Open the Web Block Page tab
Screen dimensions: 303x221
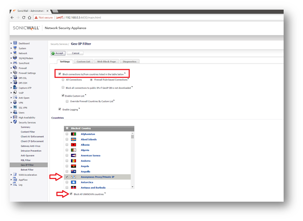107,62
